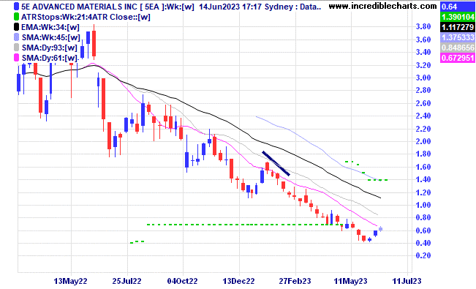Click the green ATRStops legend swatch
This screenshot has width=476, height=289.
[16, 17]
